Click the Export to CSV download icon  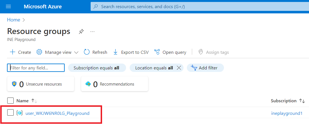tap(115, 52)
